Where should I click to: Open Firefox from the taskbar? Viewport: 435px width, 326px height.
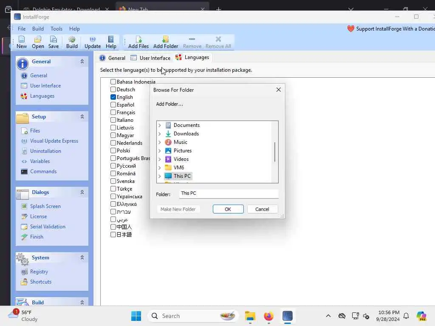click(268, 316)
